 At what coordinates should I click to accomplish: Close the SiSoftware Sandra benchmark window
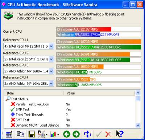coord(140,5)
